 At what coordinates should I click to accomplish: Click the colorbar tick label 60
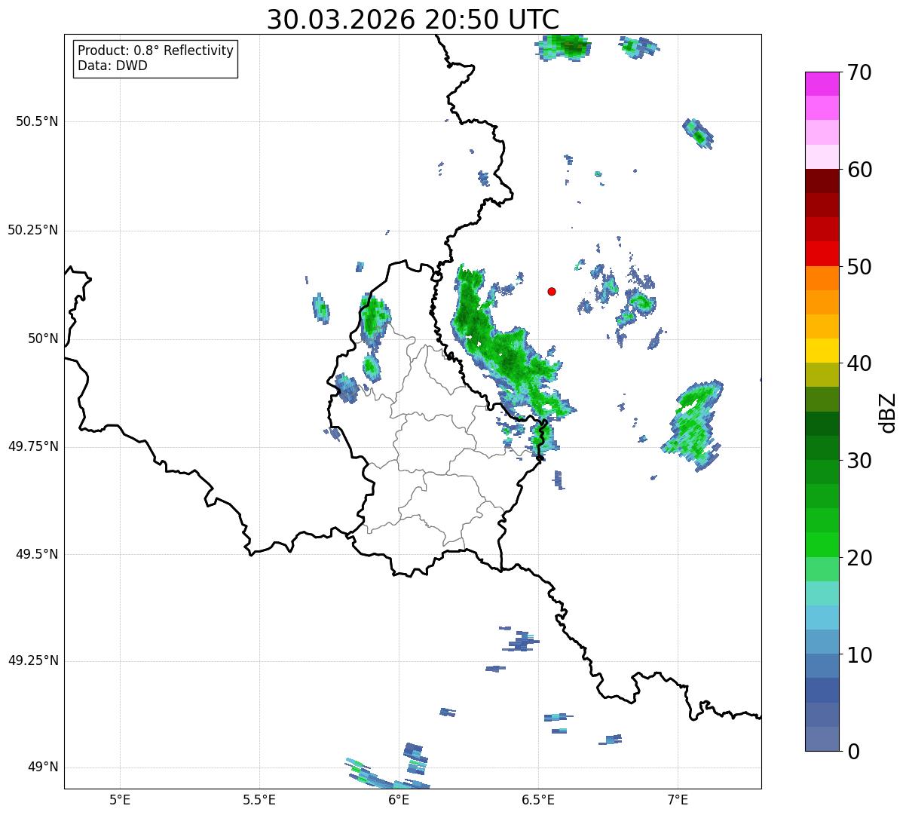click(x=859, y=170)
